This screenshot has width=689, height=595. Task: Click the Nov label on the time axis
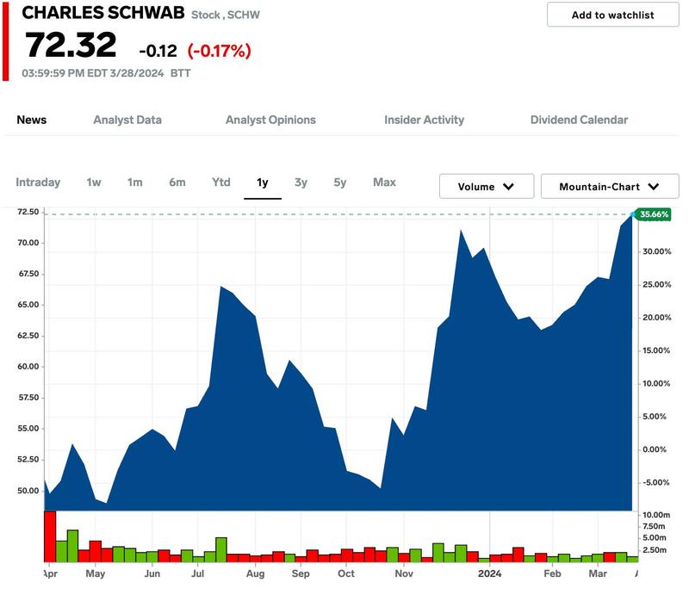(404, 573)
